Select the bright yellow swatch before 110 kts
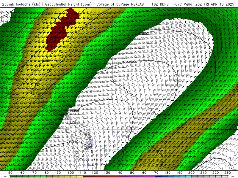238x178 pixels. [x=80, y=177]
